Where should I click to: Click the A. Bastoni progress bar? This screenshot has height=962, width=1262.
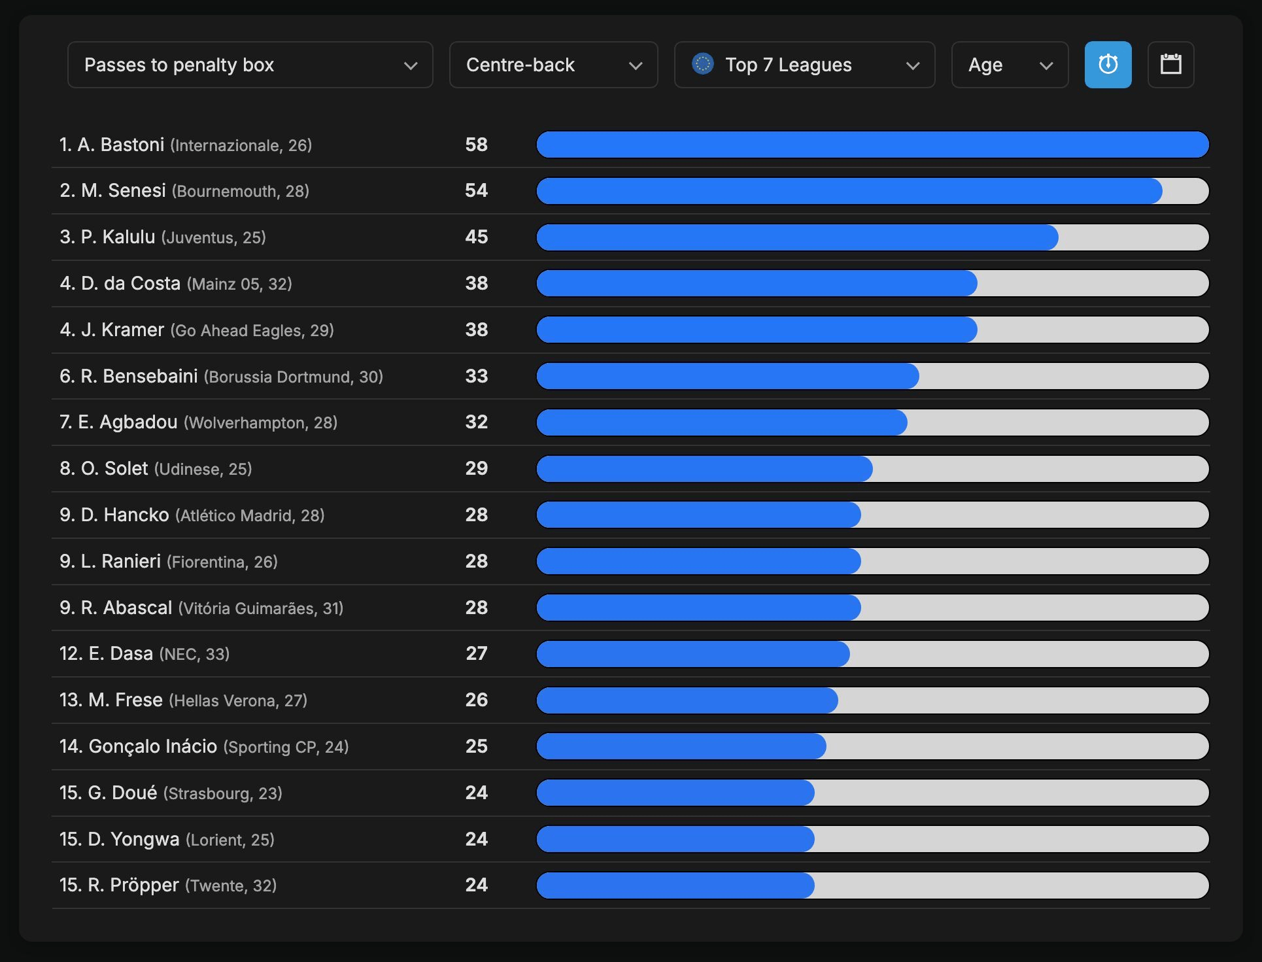point(872,145)
